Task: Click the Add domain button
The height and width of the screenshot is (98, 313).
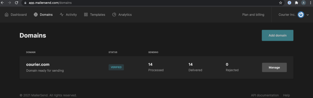Action: coord(278,35)
